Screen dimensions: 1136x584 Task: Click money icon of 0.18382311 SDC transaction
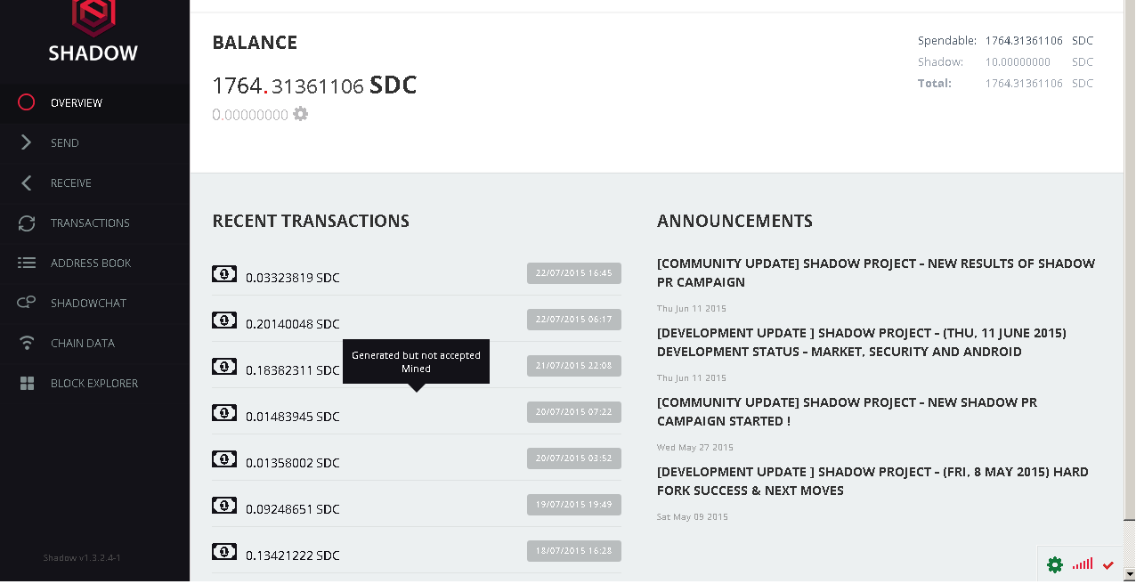pos(224,366)
